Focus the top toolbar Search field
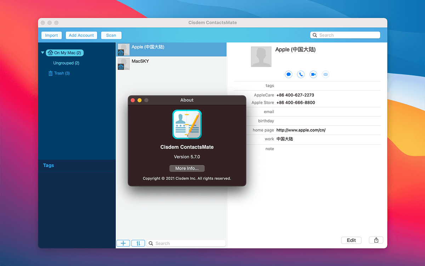Viewport: 425px width, 266px height. pos(345,35)
